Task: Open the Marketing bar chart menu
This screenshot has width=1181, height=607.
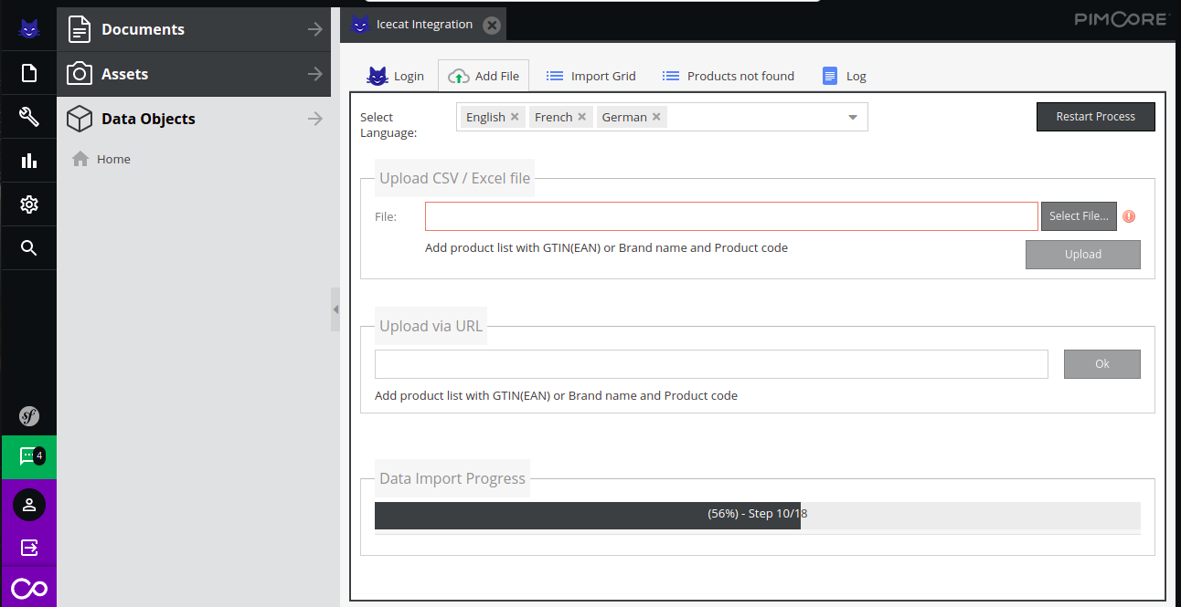Action: [x=28, y=161]
